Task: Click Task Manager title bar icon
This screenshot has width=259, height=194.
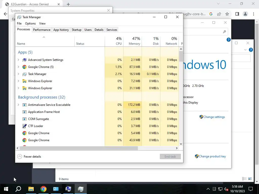Action: tap(19, 17)
